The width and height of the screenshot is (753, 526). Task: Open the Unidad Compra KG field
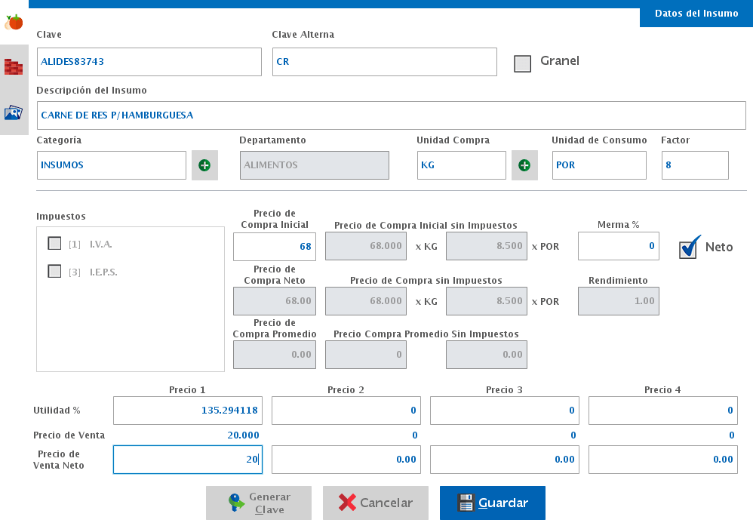pos(461,165)
